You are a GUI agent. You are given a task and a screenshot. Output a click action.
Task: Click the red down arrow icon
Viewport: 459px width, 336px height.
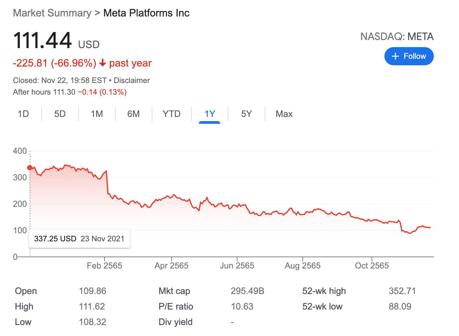103,64
